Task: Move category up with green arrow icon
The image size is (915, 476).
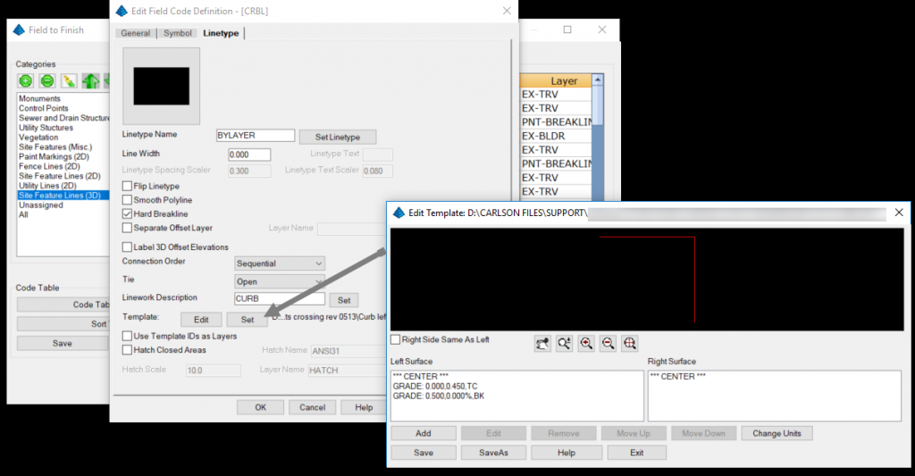Action: tap(90, 81)
